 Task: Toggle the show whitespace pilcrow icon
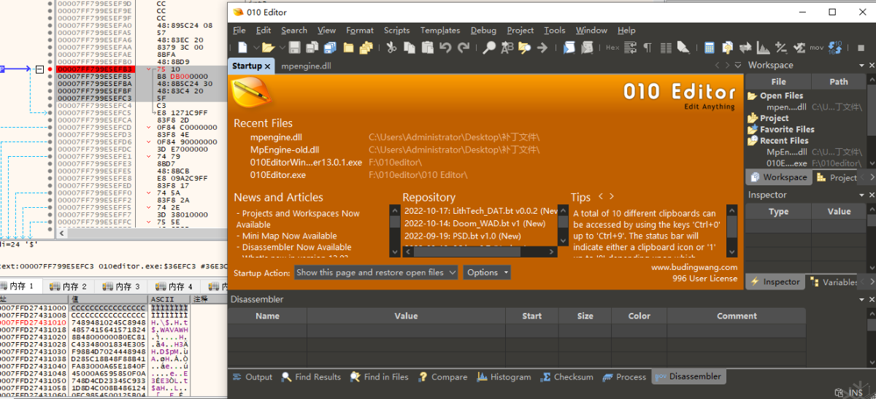648,47
